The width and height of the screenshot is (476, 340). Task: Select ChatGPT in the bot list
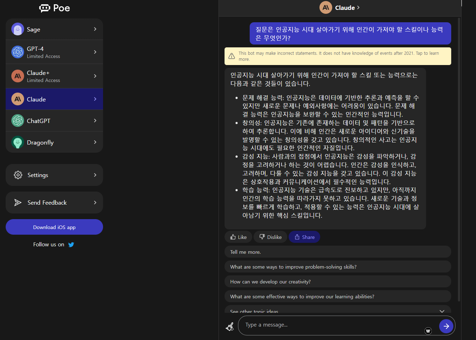(x=54, y=121)
